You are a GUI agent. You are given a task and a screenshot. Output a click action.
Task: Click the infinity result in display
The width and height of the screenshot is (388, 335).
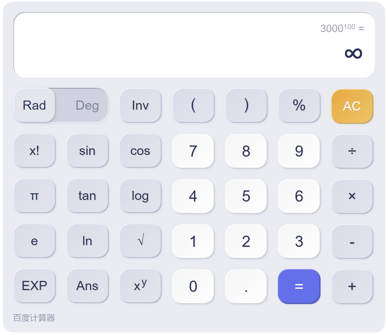click(354, 54)
